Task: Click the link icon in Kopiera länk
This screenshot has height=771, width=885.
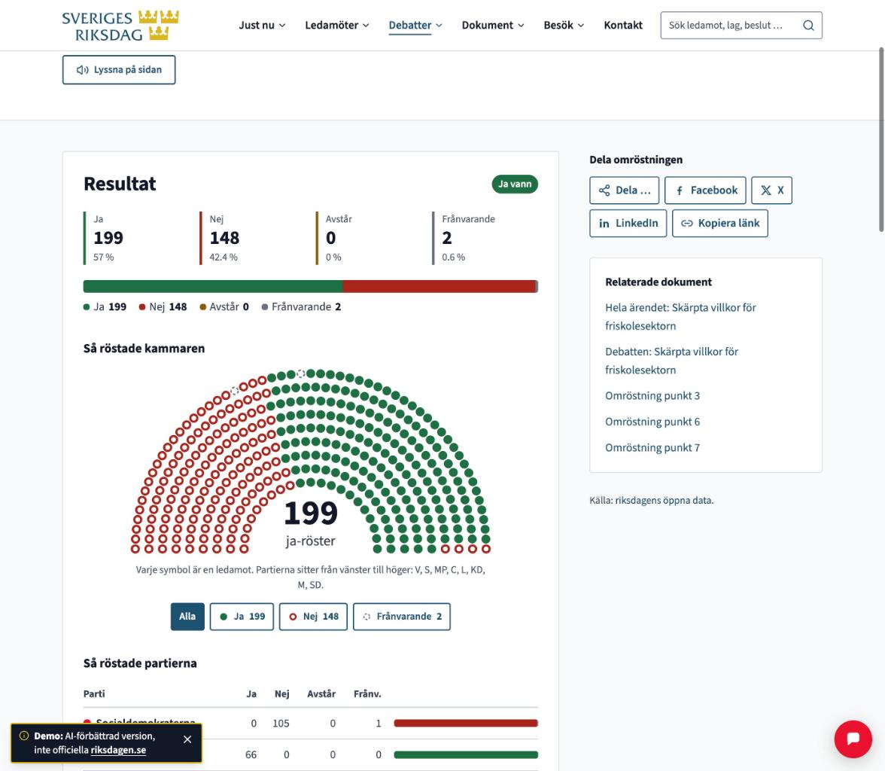Action: 686,223
